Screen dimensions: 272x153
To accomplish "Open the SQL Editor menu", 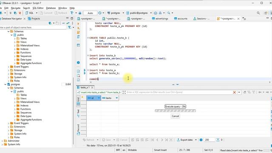I will click(38, 8).
